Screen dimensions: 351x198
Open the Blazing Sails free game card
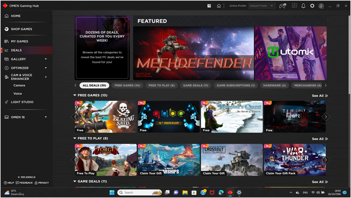pos(106,117)
